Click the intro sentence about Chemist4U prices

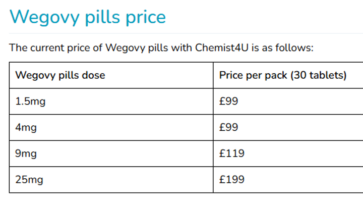(x=161, y=48)
